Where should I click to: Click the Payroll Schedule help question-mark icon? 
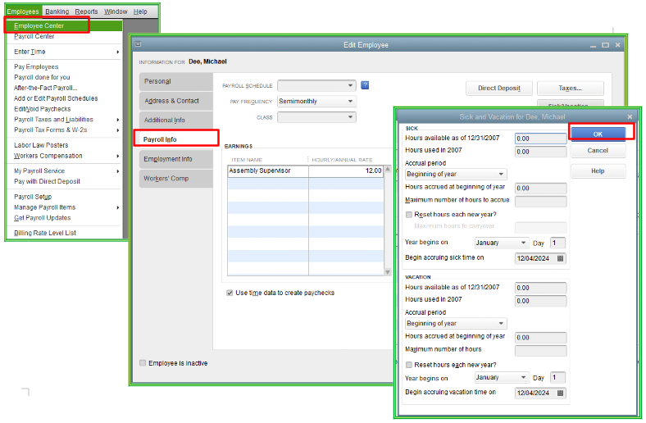pyautogui.click(x=365, y=85)
